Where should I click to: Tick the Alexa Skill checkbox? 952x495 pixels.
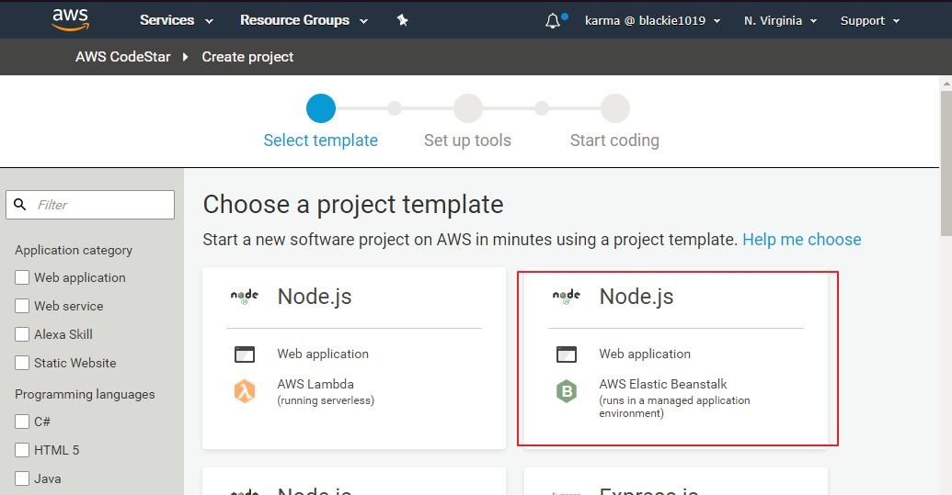[x=22, y=335]
